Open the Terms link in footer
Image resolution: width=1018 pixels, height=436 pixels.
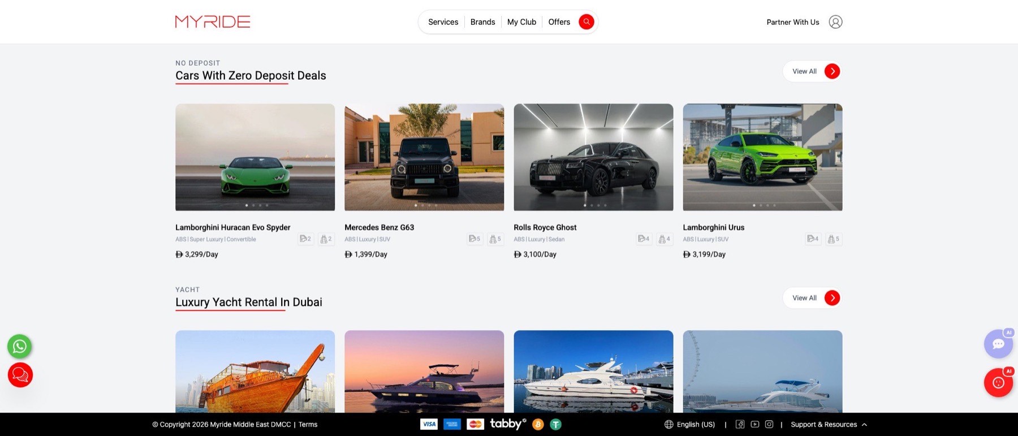[308, 425]
